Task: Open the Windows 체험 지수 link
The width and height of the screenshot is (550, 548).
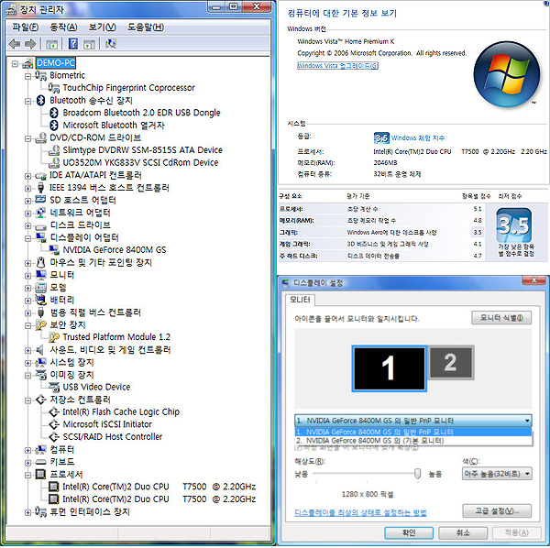Action: [x=418, y=137]
